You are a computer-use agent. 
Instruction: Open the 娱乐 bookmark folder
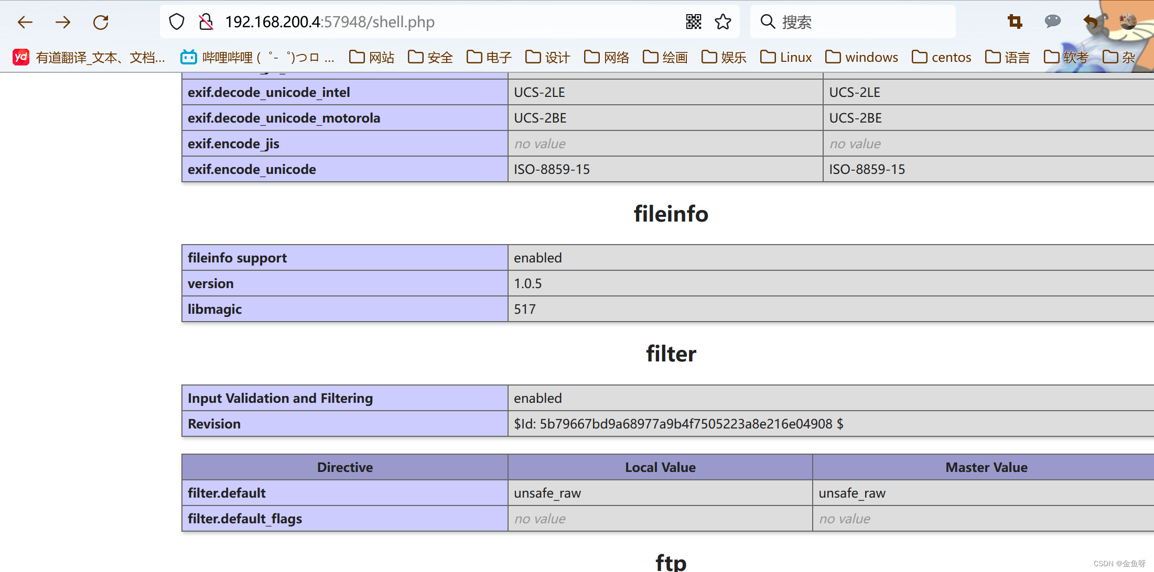coord(724,57)
